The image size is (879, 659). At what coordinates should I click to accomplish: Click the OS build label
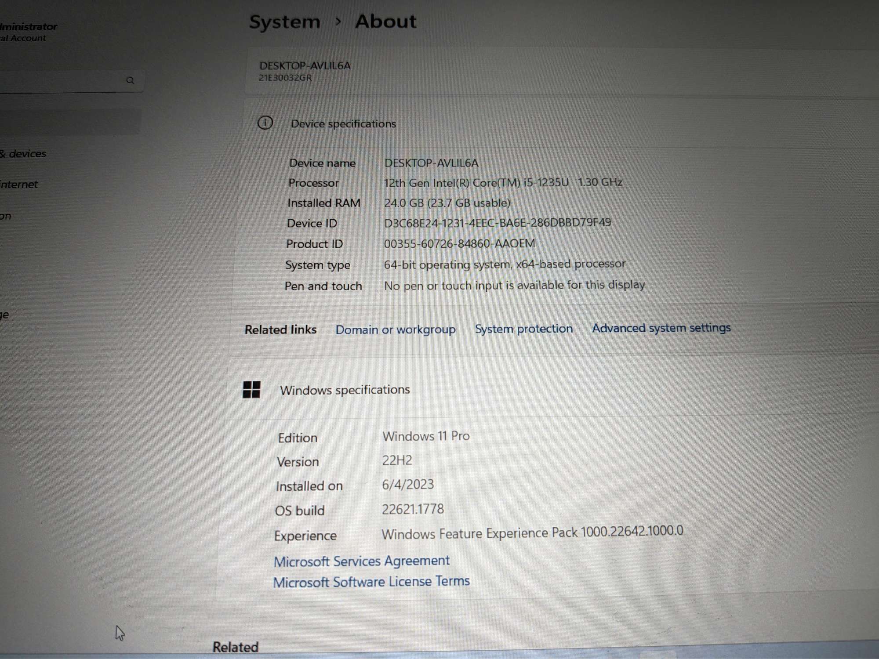(300, 511)
